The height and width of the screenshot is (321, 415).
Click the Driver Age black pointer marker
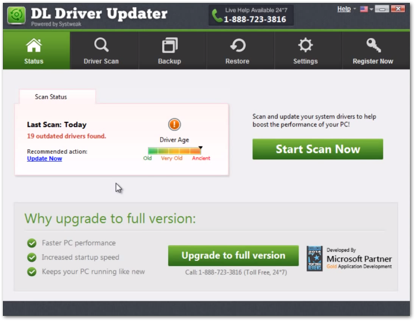click(x=200, y=148)
